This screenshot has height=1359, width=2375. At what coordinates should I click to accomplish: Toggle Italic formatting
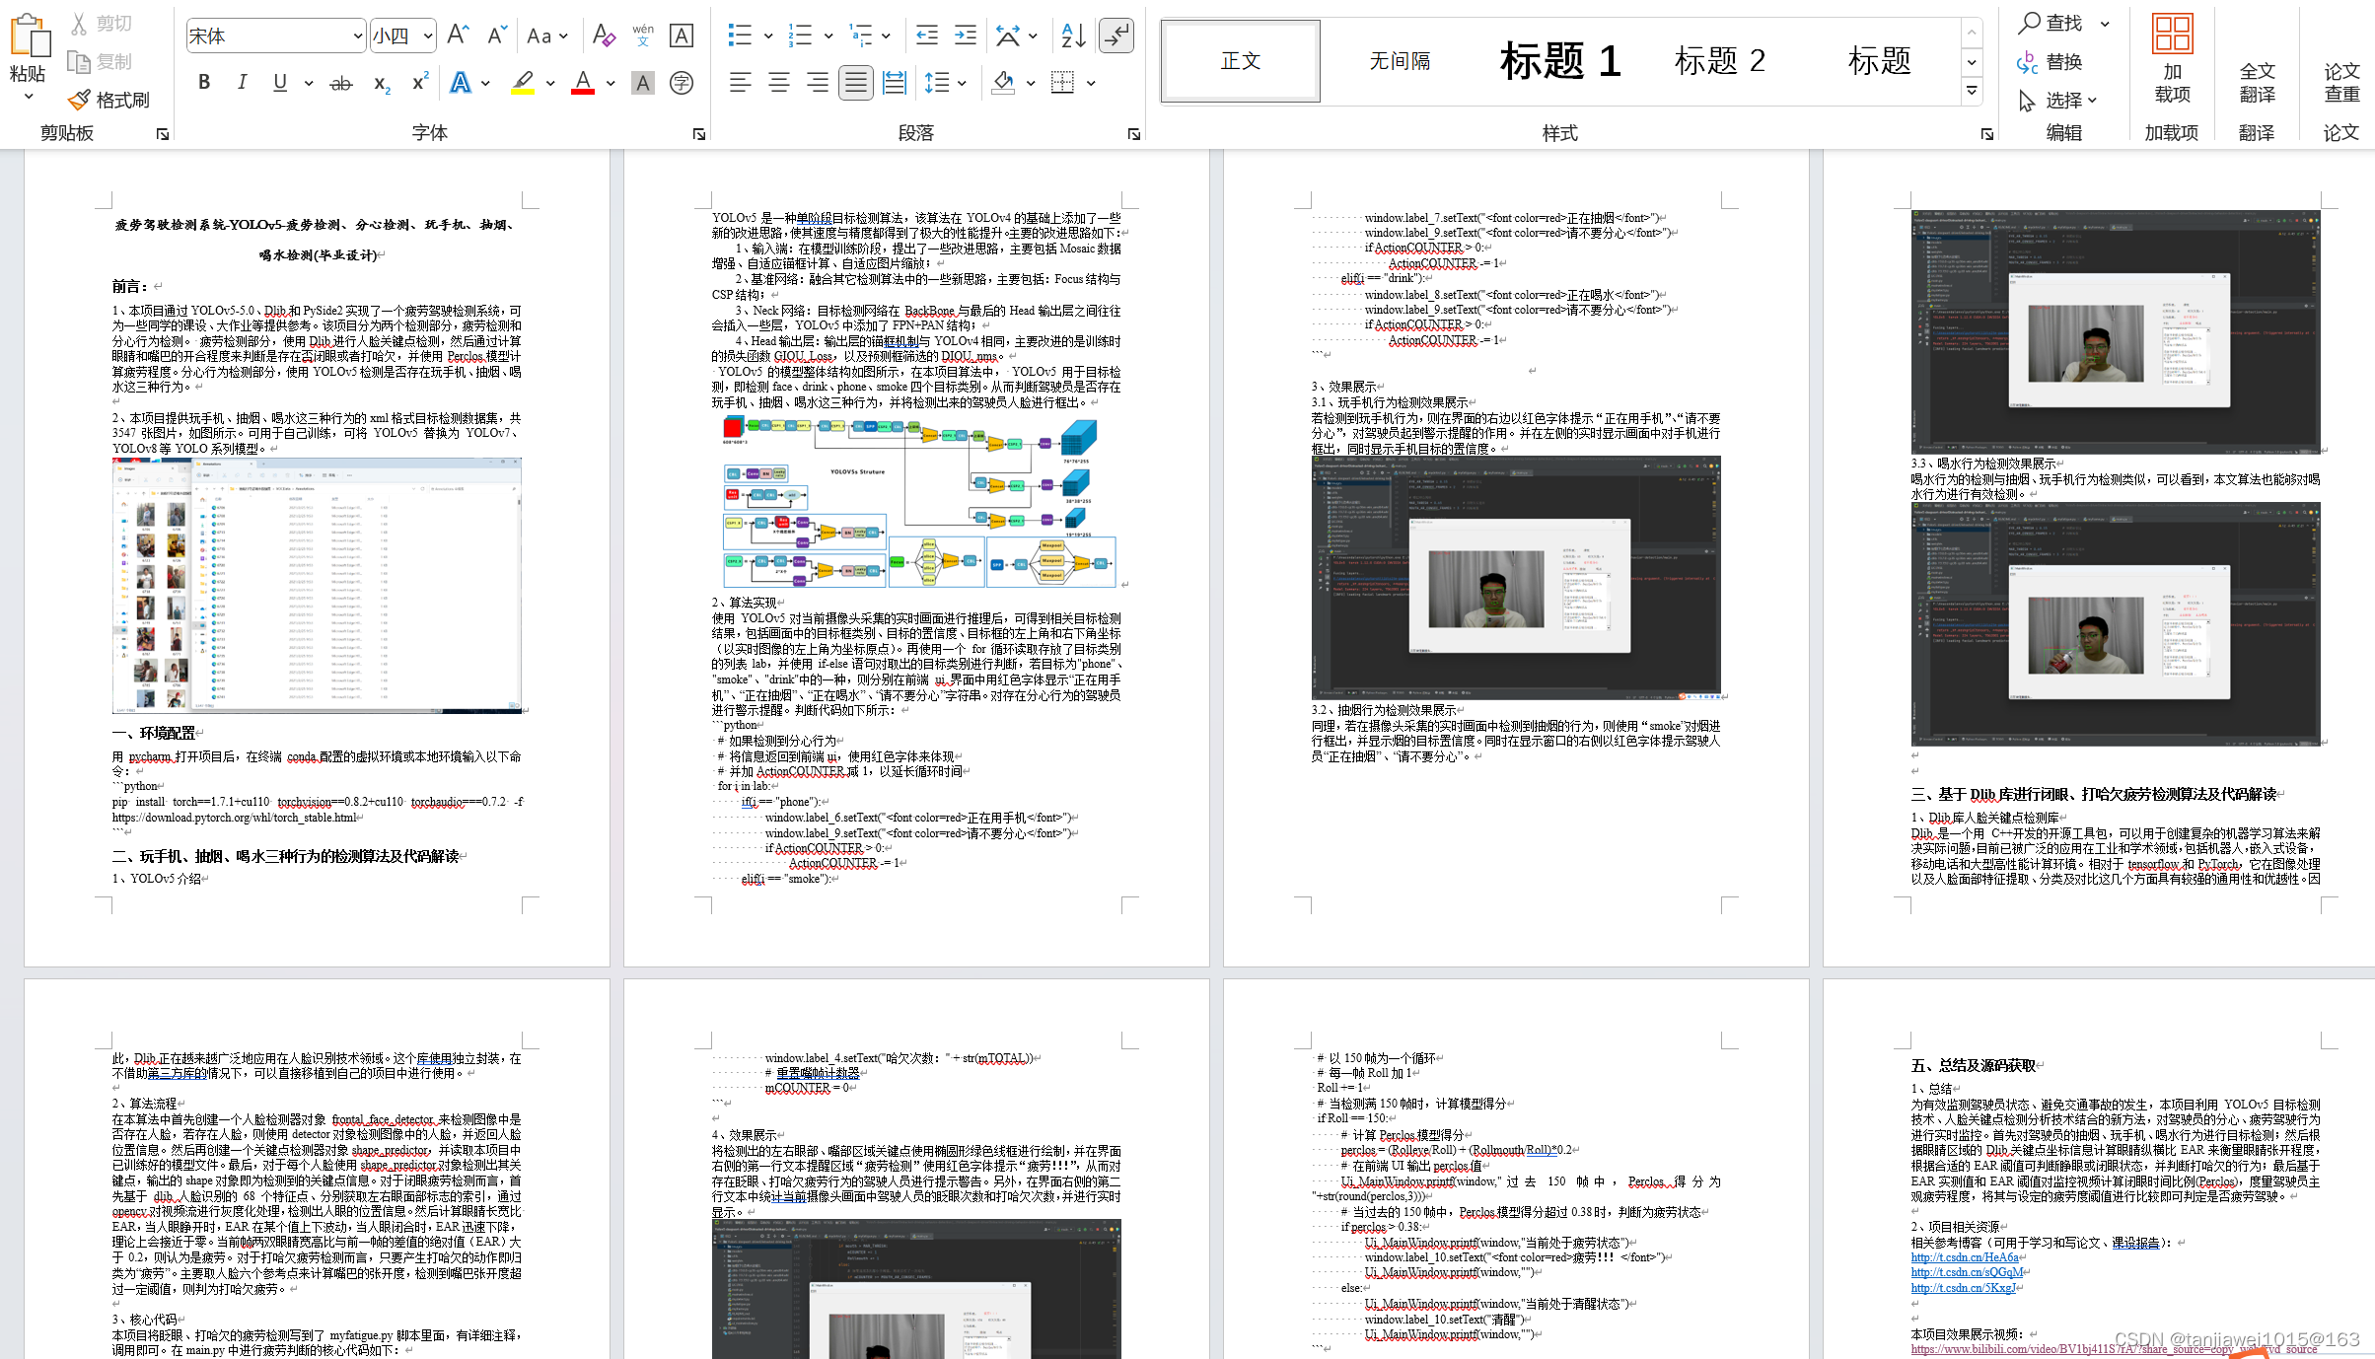(x=242, y=83)
